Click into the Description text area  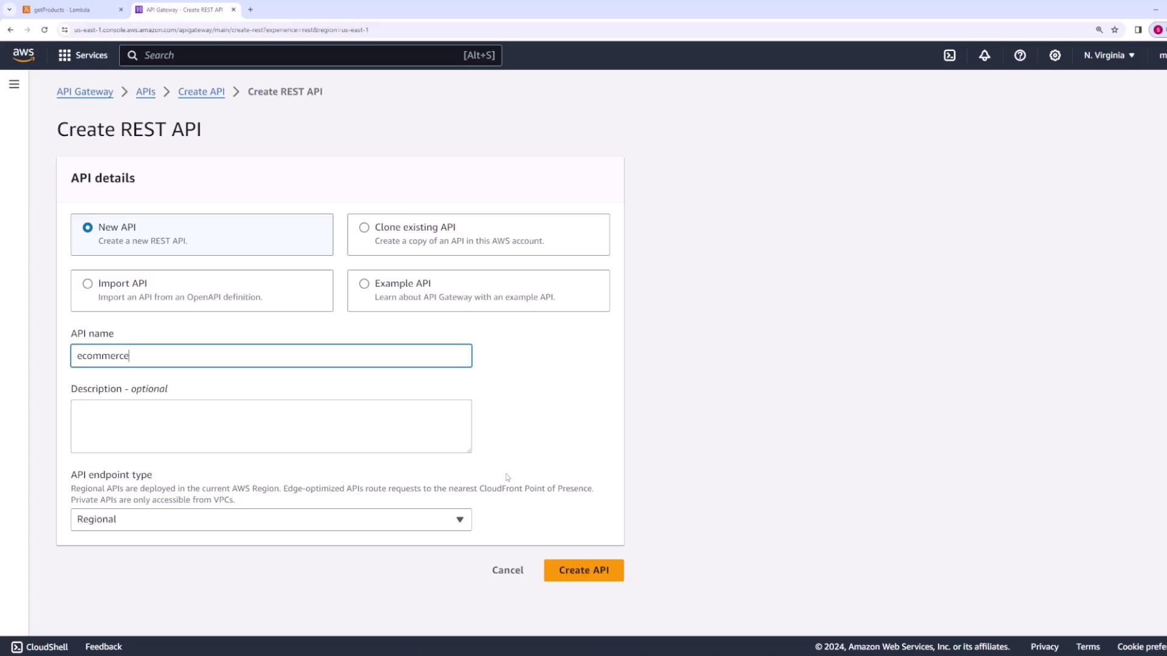(271, 426)
